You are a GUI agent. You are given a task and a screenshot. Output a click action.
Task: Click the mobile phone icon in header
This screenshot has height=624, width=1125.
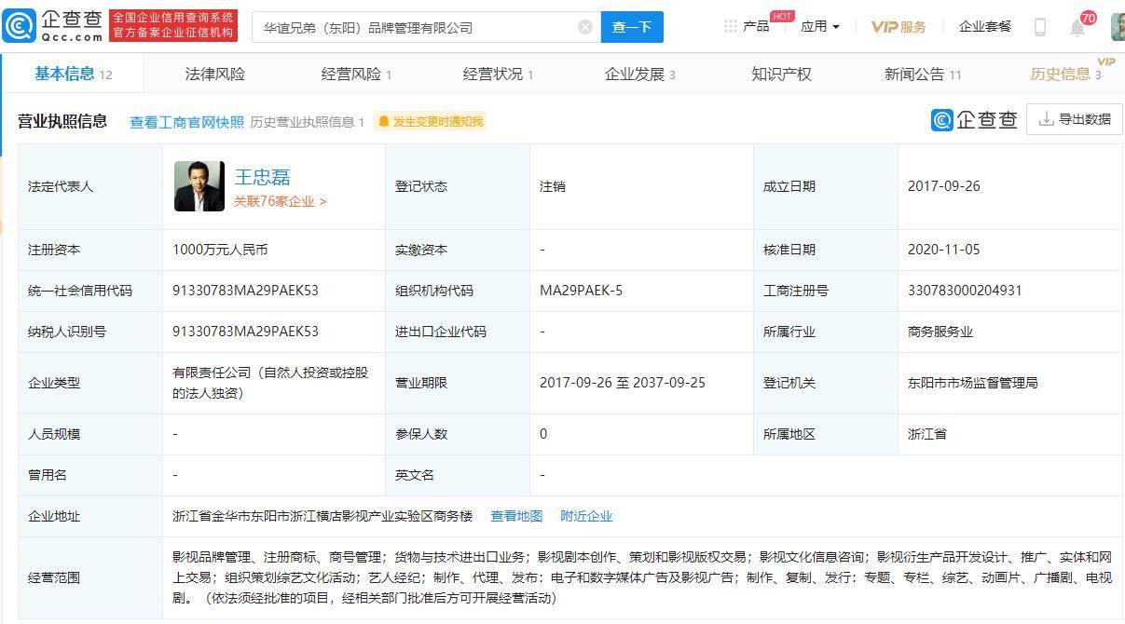(x=1040, y=27)
